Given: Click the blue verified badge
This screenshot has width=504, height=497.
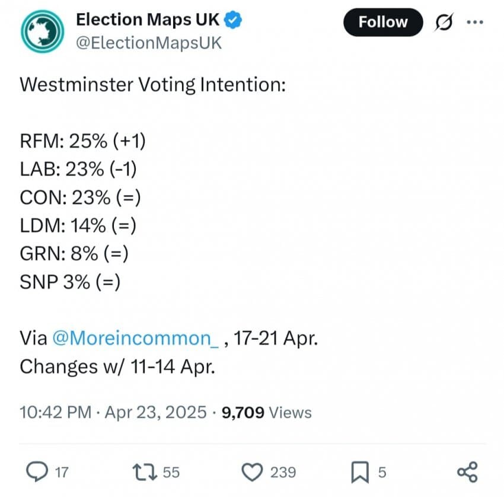Looking at the screenshot, I should [232, 20].
